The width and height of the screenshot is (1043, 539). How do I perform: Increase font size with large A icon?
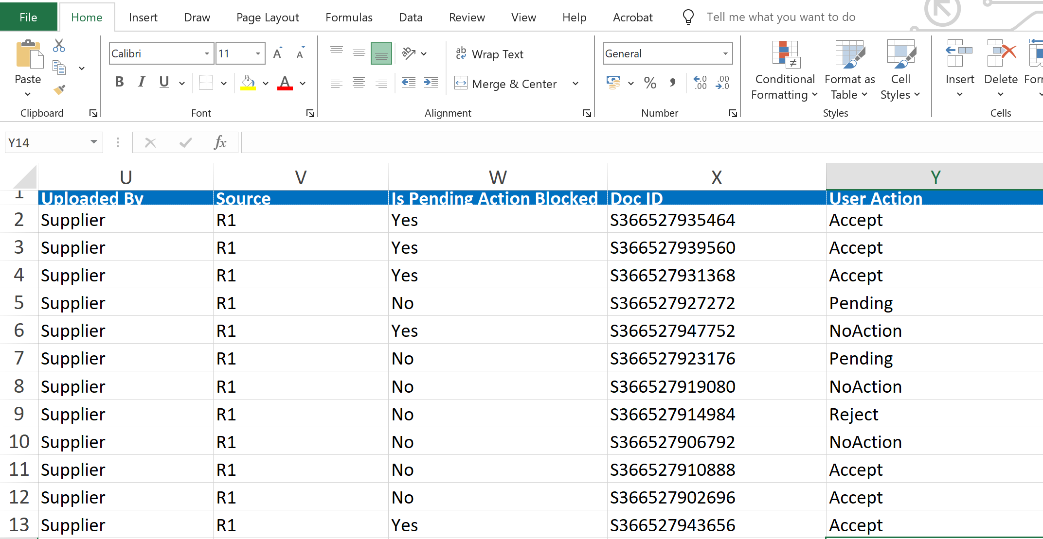(277, 54)
